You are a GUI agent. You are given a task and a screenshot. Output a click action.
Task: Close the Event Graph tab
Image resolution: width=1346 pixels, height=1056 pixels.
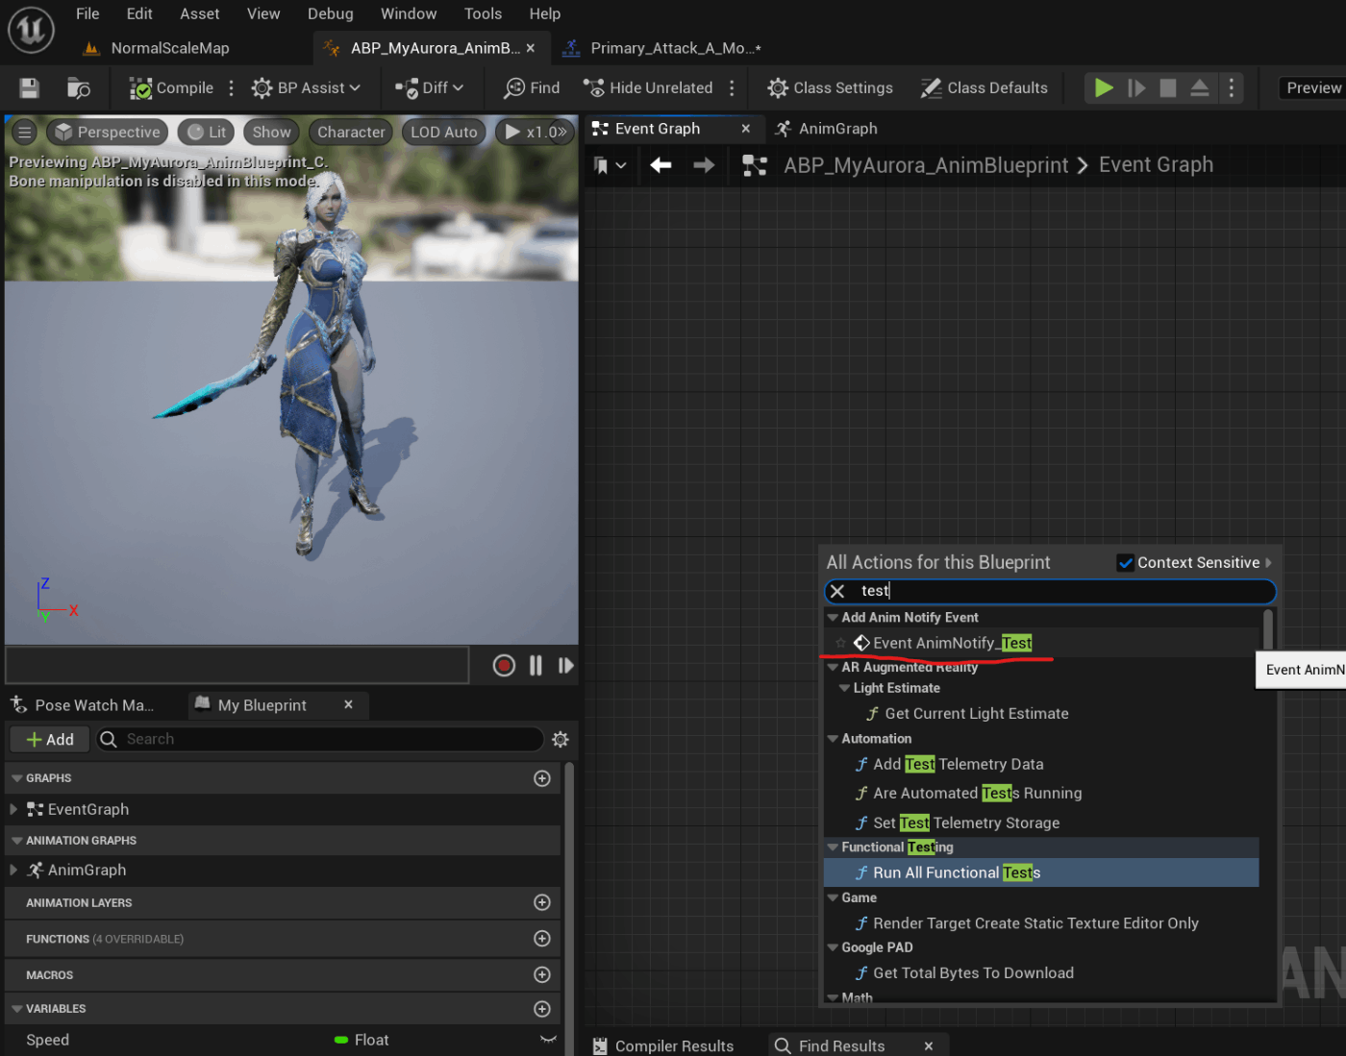[745, 129]
